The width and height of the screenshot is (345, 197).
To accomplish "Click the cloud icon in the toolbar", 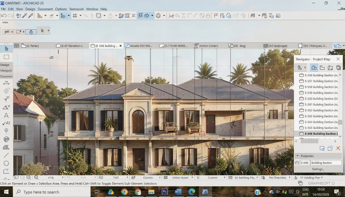I will (x=228, y=16).
